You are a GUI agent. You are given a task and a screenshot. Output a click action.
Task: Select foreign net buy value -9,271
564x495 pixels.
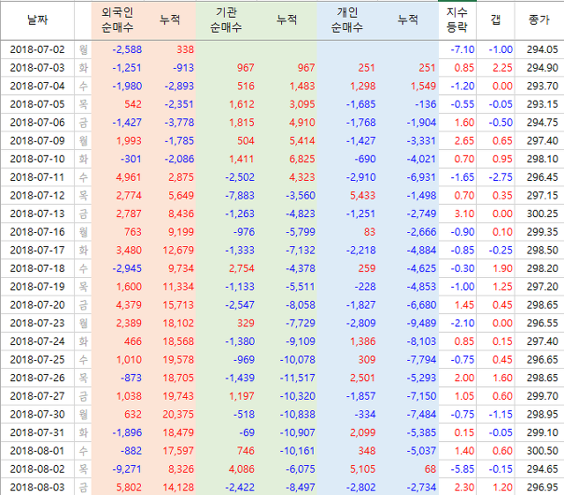point(127,469)
